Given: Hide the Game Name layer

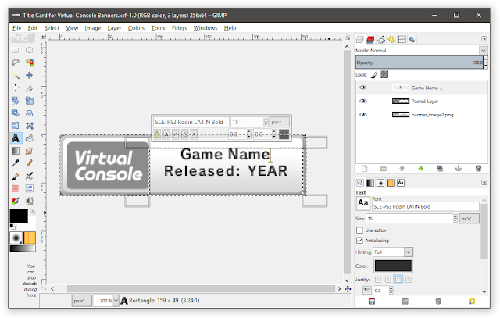Looking at the screenshot, I should (362, 88).
